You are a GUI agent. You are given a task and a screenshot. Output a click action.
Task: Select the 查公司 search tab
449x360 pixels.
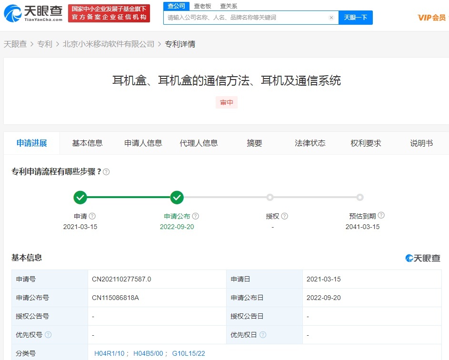(176, 6)
